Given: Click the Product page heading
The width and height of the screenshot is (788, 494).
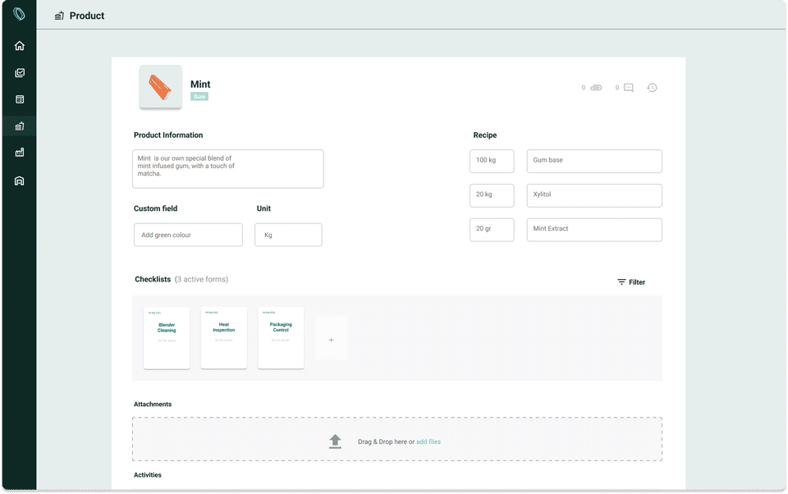Looking at the screenshot, I should click(87, 16).
